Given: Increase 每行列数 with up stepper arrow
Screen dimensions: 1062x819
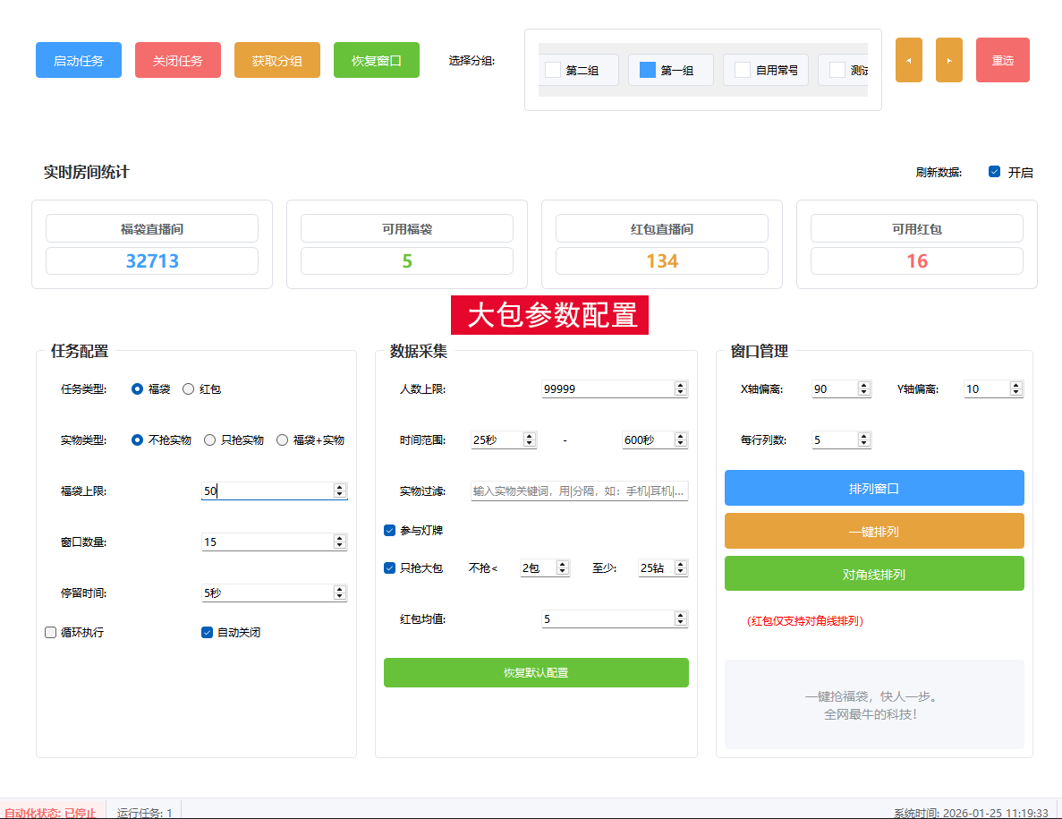Looking at the screenshot, I should (x=863, y=436).
